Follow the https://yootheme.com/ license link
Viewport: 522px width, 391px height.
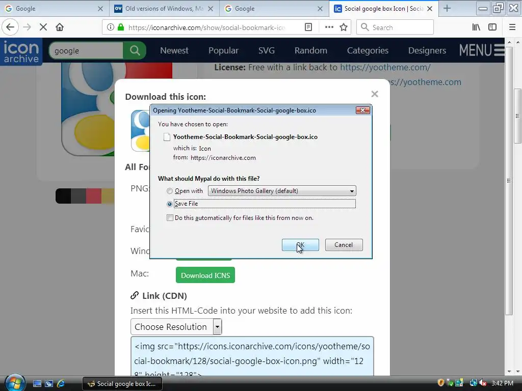point(385,68)
